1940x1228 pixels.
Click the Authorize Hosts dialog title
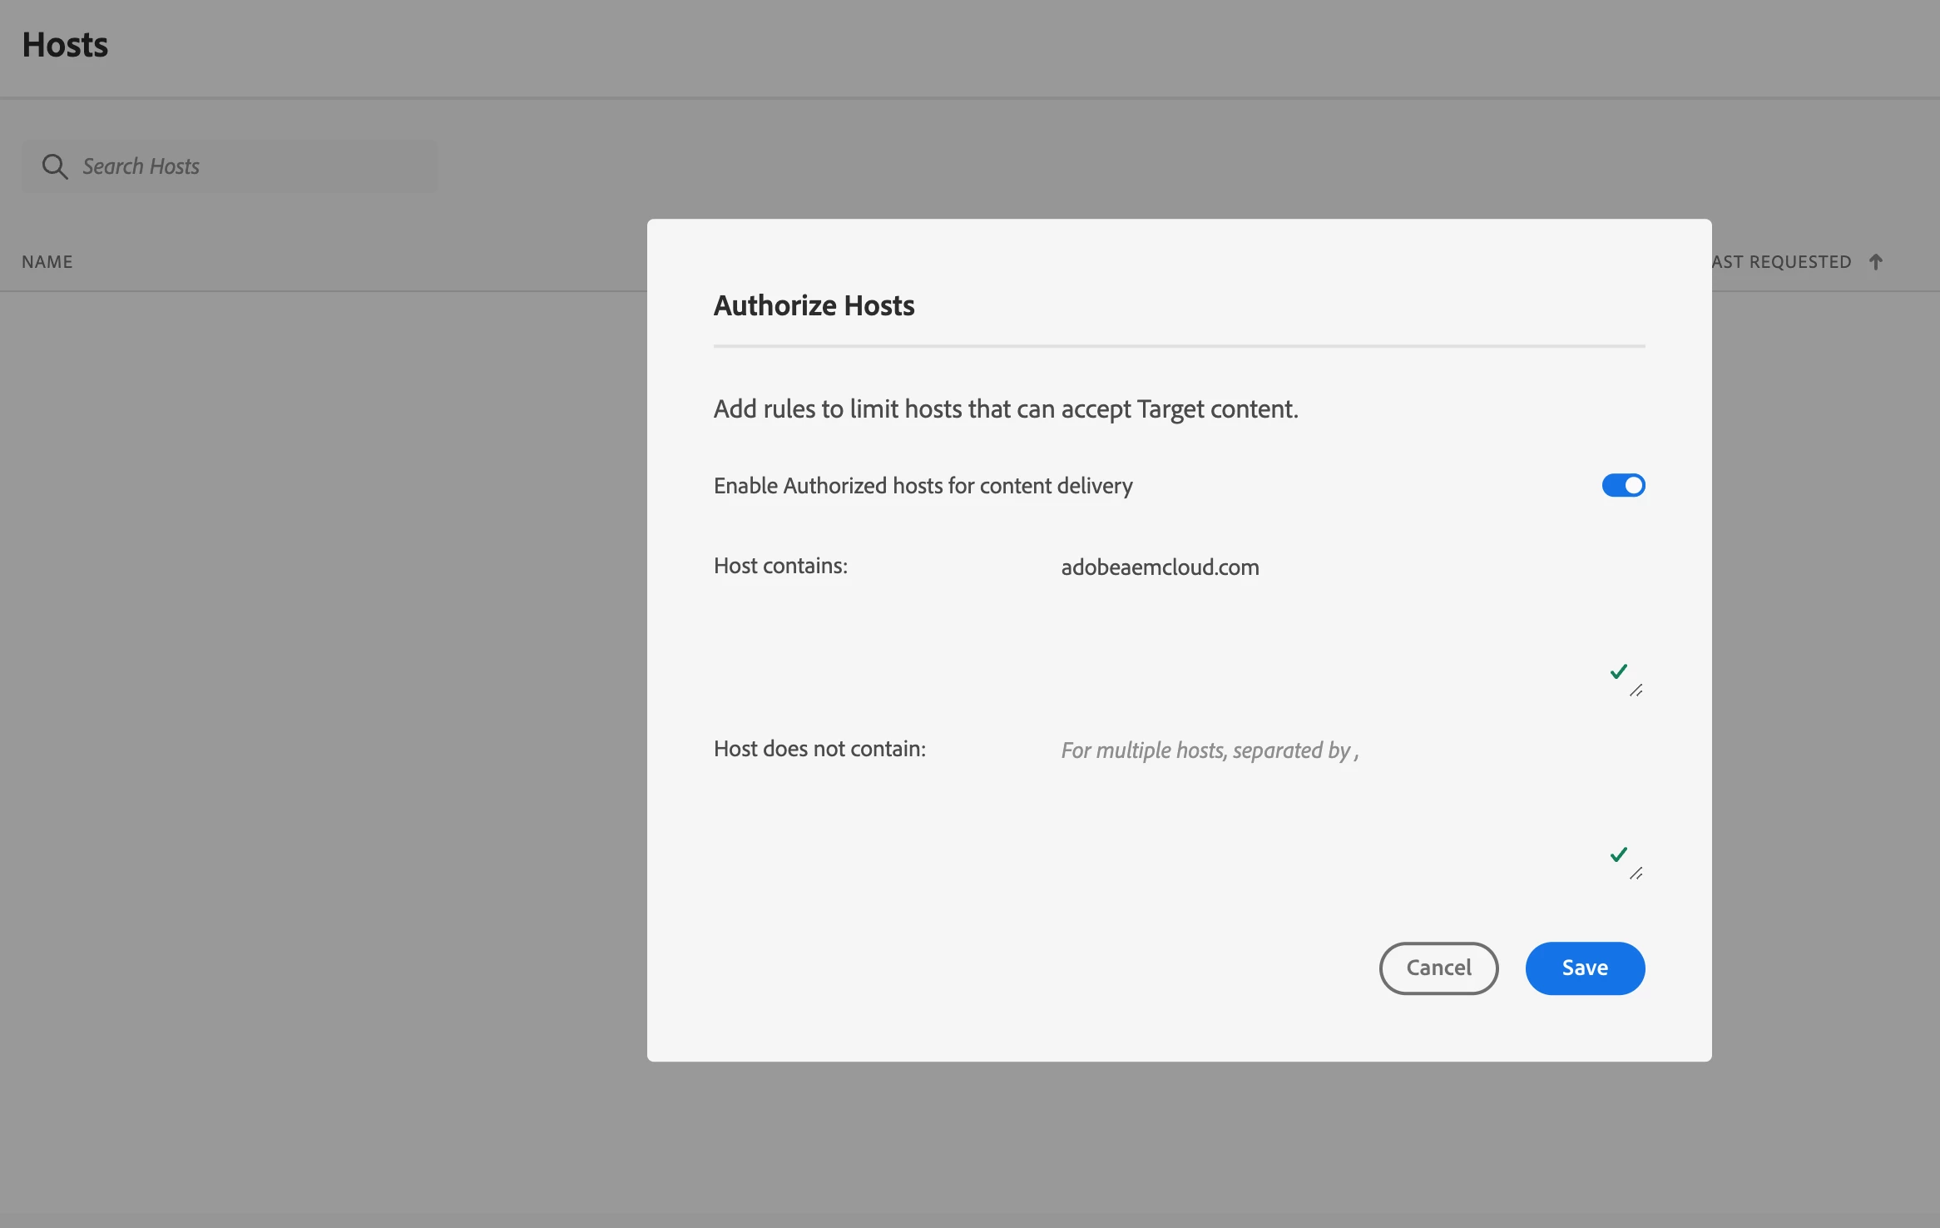814,305
